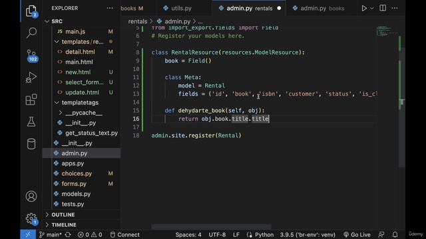This screenshot has height=239, width=426.
Task: Open the Accounts menu in the activity bar
Action: pyautogui.click(x=31, y=197)
